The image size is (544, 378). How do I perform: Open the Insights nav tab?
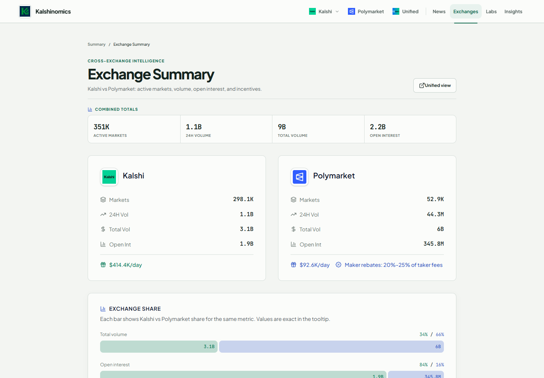click(x=513, y=11)
